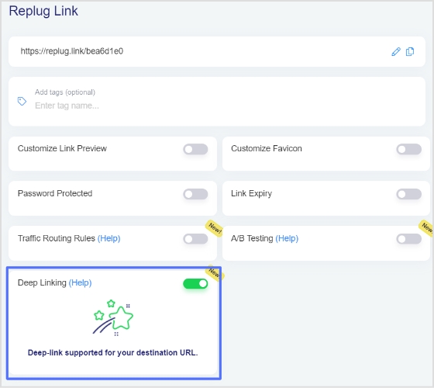Click the tag icon beside Add tags
The image size is (434, 388).
22,101
